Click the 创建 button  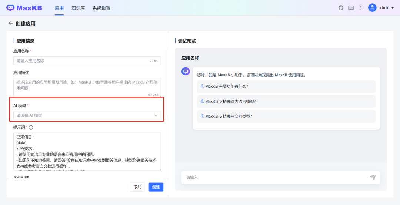click(x=156, y=187)
